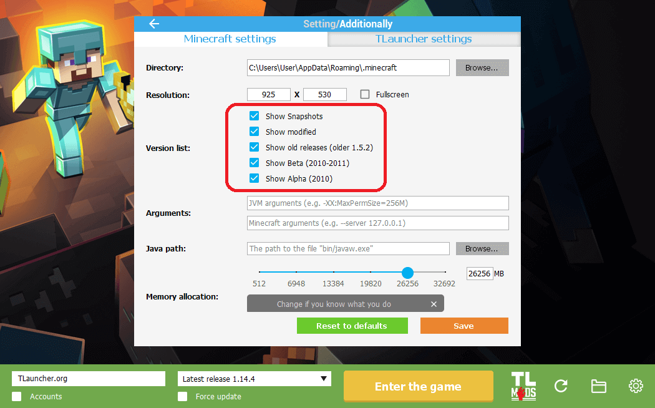This screenshot has height=408, width=655.
Task: Enable Fullscreen mode
Action: 366,94
